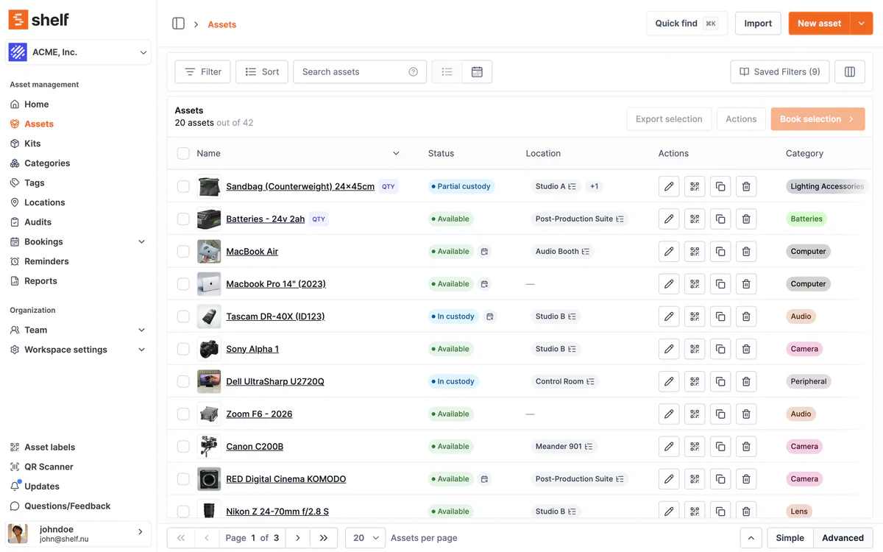Open the ACME, Inc. workspace switcher
This screenshot has width=883, height=552.
(x=78, y=52)
